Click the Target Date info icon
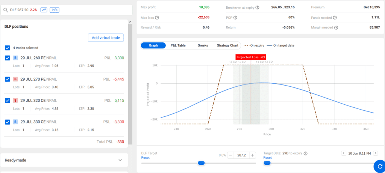Image resolution: width=385 pixels, height=173 pixels. 305,153
